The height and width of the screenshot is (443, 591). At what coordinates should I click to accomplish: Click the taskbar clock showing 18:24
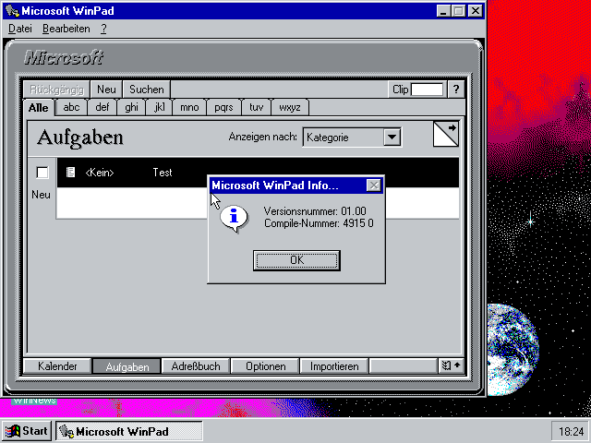click(571, 431)
